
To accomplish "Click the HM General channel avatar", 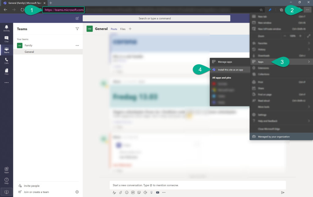I will point(90,29).
